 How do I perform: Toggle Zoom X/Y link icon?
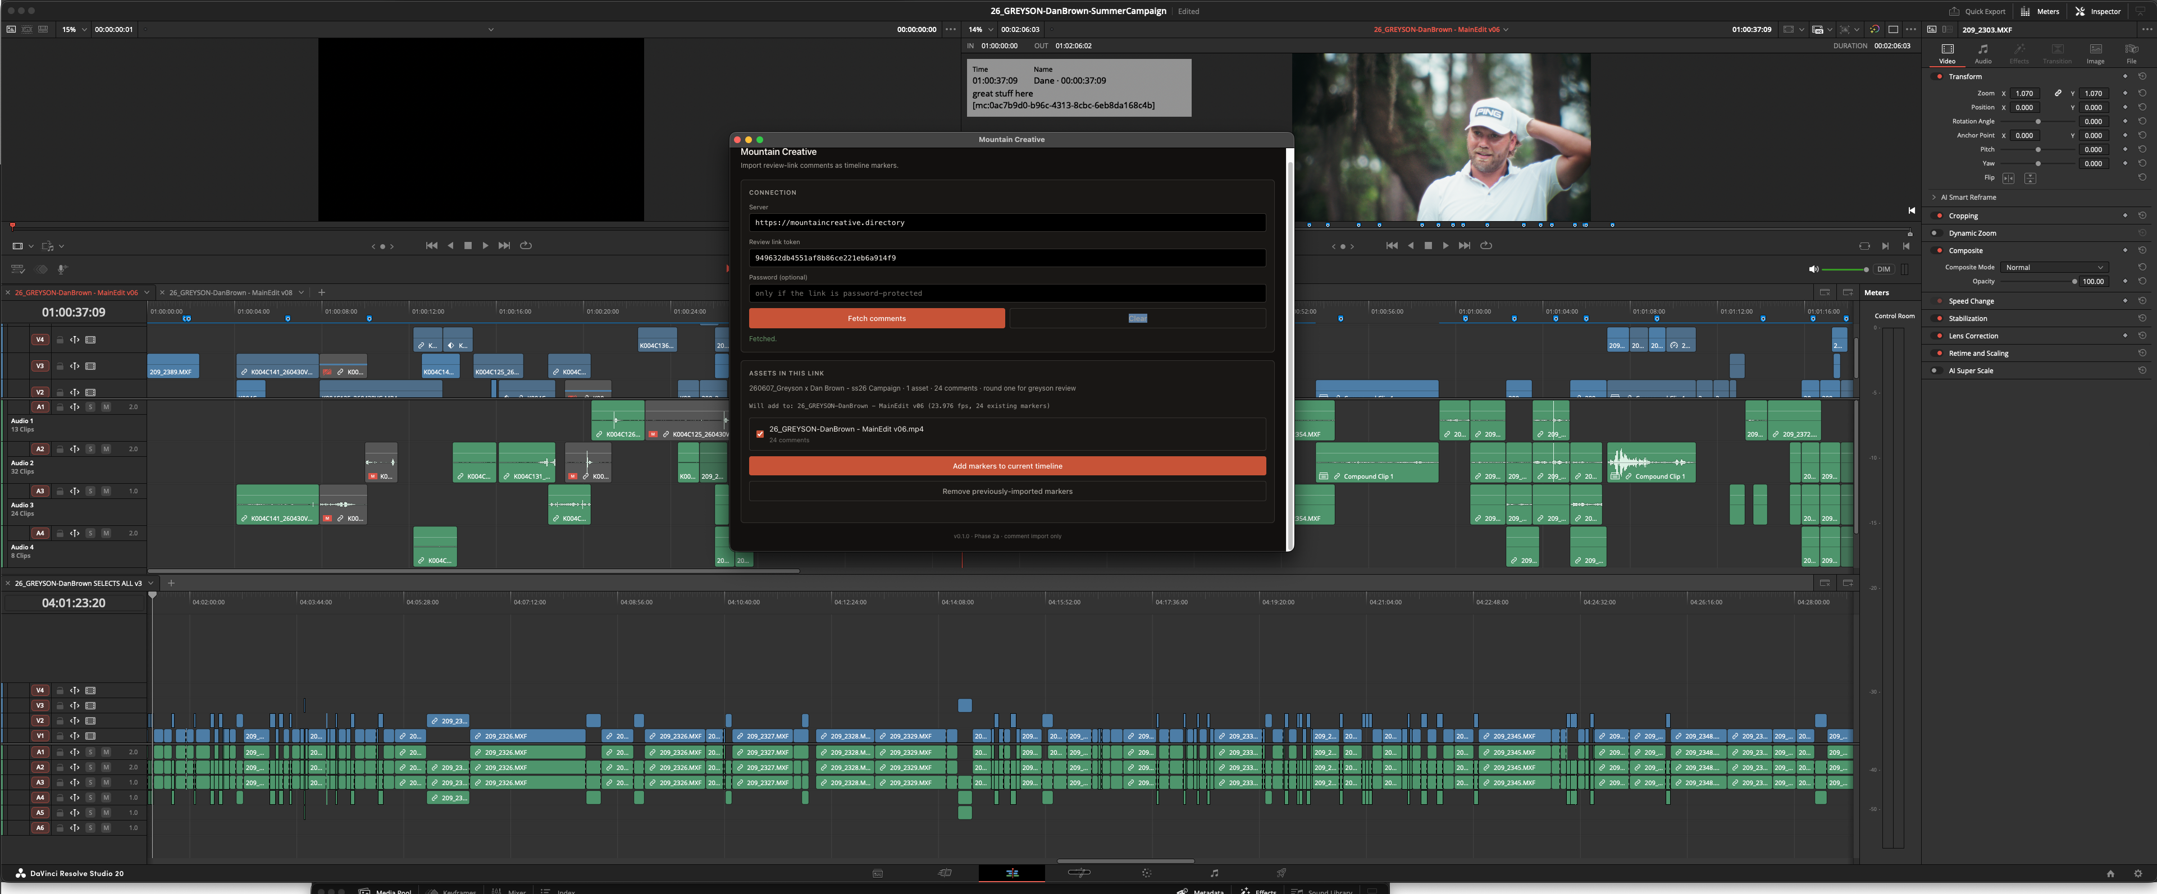click(2058, 93)
